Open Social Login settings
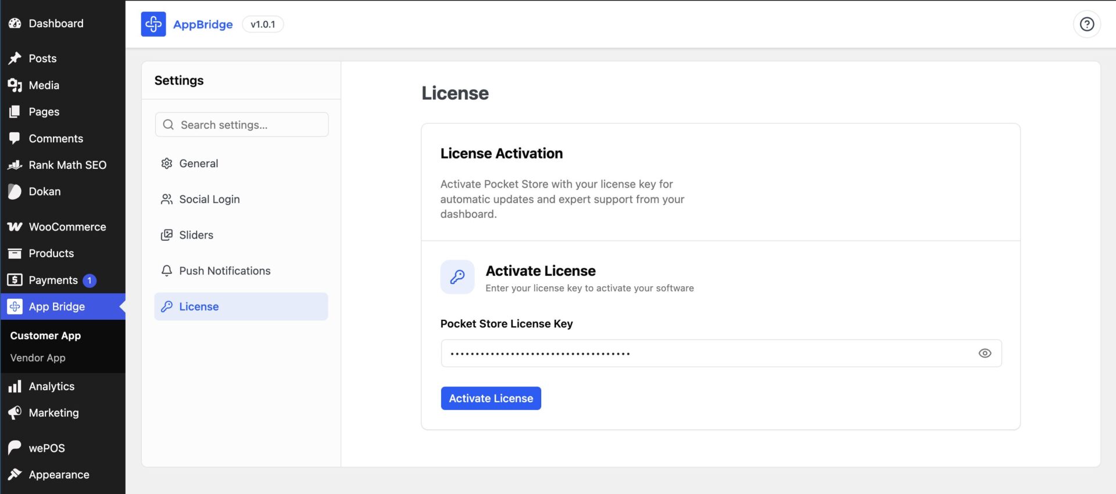Viewport: 1116px width, 494px height. tap(241, 199)
